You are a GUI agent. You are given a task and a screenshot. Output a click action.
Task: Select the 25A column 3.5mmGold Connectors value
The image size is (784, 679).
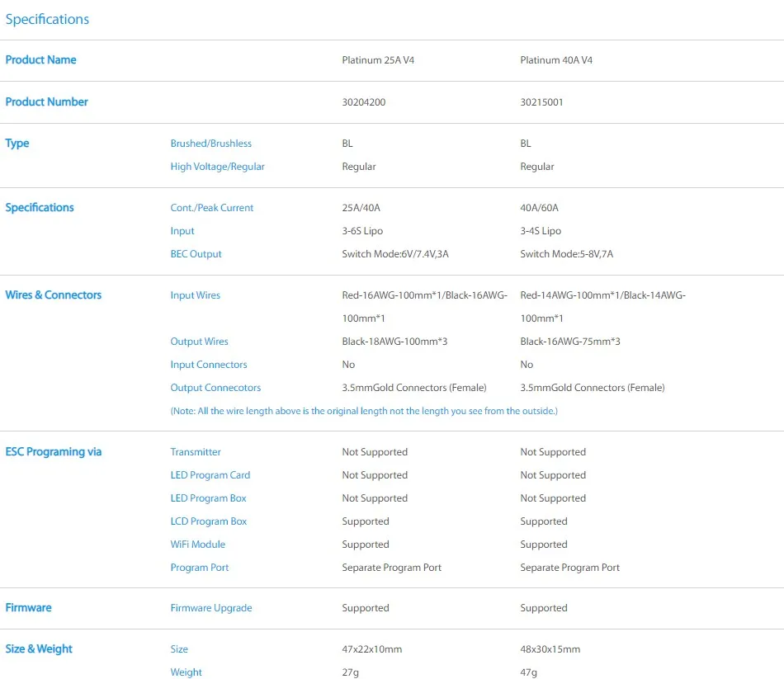point(414,388)
